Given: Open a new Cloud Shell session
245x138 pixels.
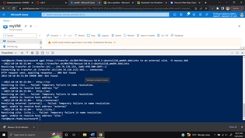Looking at the screenshot, I should point(42,53).
